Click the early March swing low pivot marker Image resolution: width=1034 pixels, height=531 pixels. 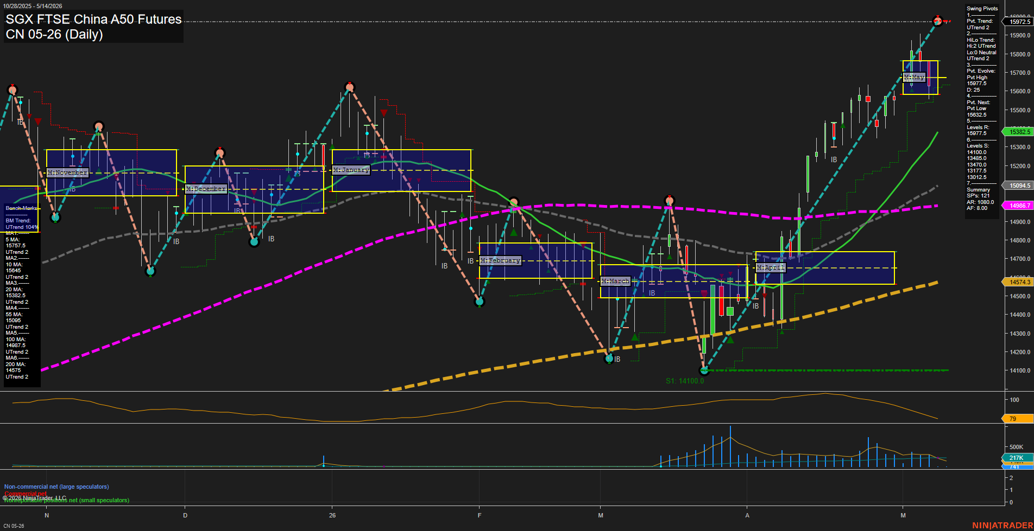pyautogui.click(x=609, y=359)
